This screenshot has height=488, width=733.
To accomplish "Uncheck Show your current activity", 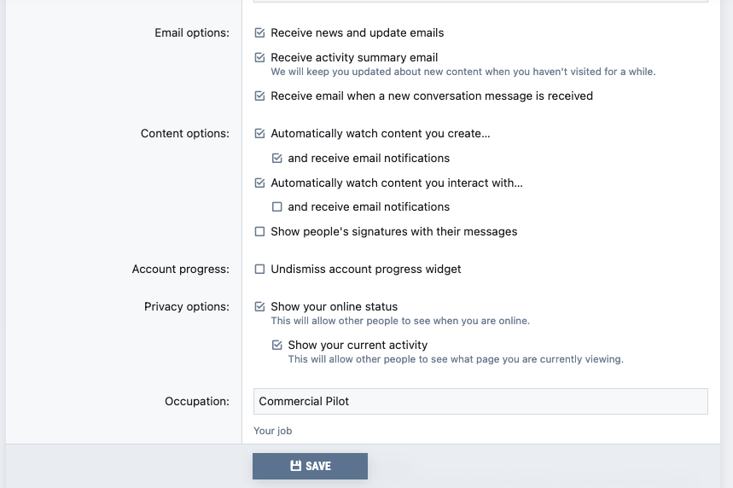I will pos(276,345).
